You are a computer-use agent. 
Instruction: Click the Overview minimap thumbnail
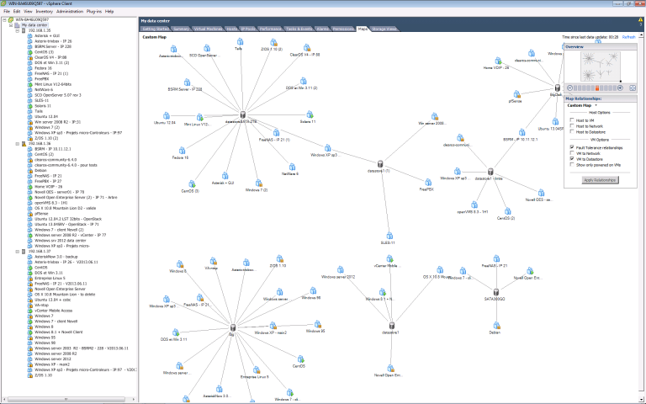point(601,66)
